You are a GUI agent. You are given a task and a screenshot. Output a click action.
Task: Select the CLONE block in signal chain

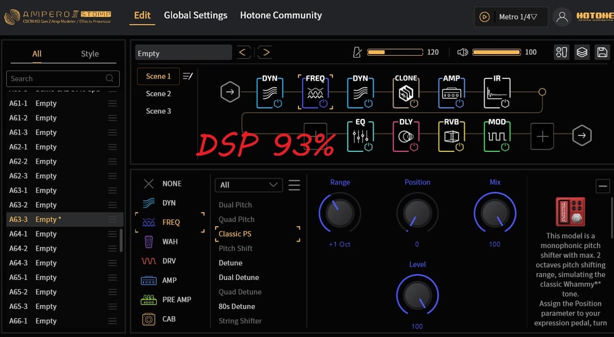[x=406, y=91]
